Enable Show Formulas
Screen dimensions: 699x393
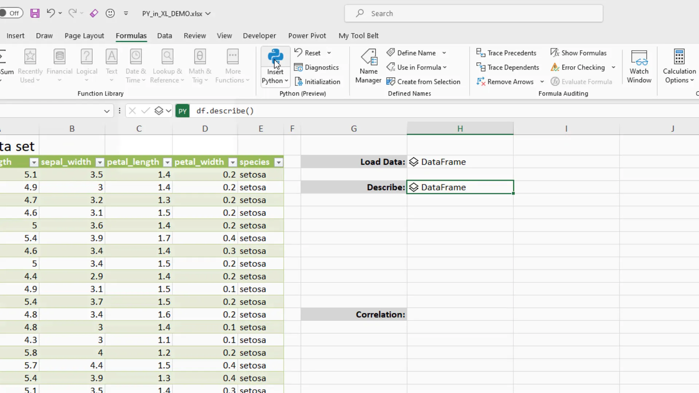pyautogui.click(x=578, y=53)
